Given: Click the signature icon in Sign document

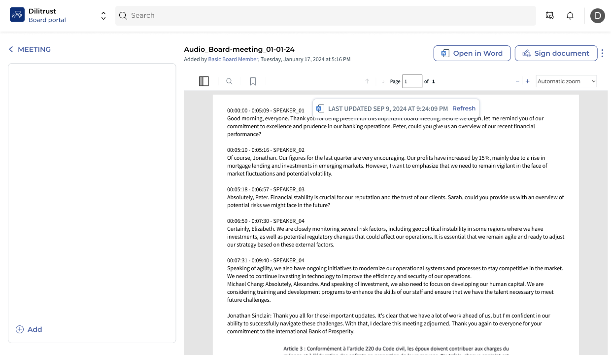Looking at the screenshot, I should (x=526, y=53).
